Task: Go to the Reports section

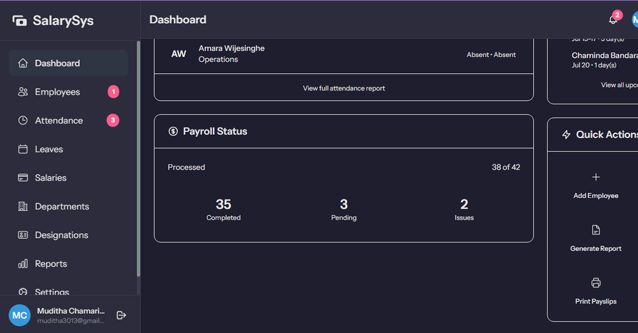Action: [51, 264]
